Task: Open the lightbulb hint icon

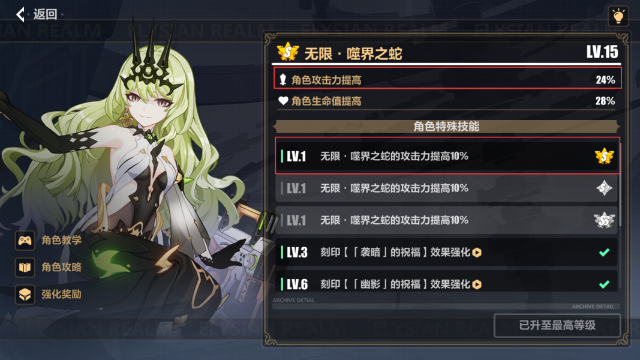Action: point(618,16)
